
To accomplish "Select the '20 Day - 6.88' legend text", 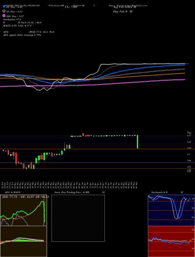I will coord(14,7).
